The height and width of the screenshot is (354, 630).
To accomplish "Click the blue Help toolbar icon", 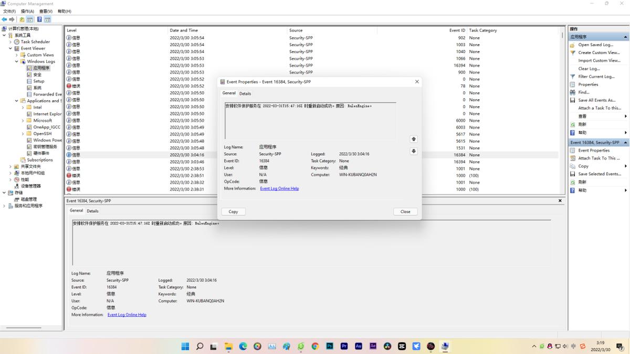I will pyautogui.click(x=39, y=19).
